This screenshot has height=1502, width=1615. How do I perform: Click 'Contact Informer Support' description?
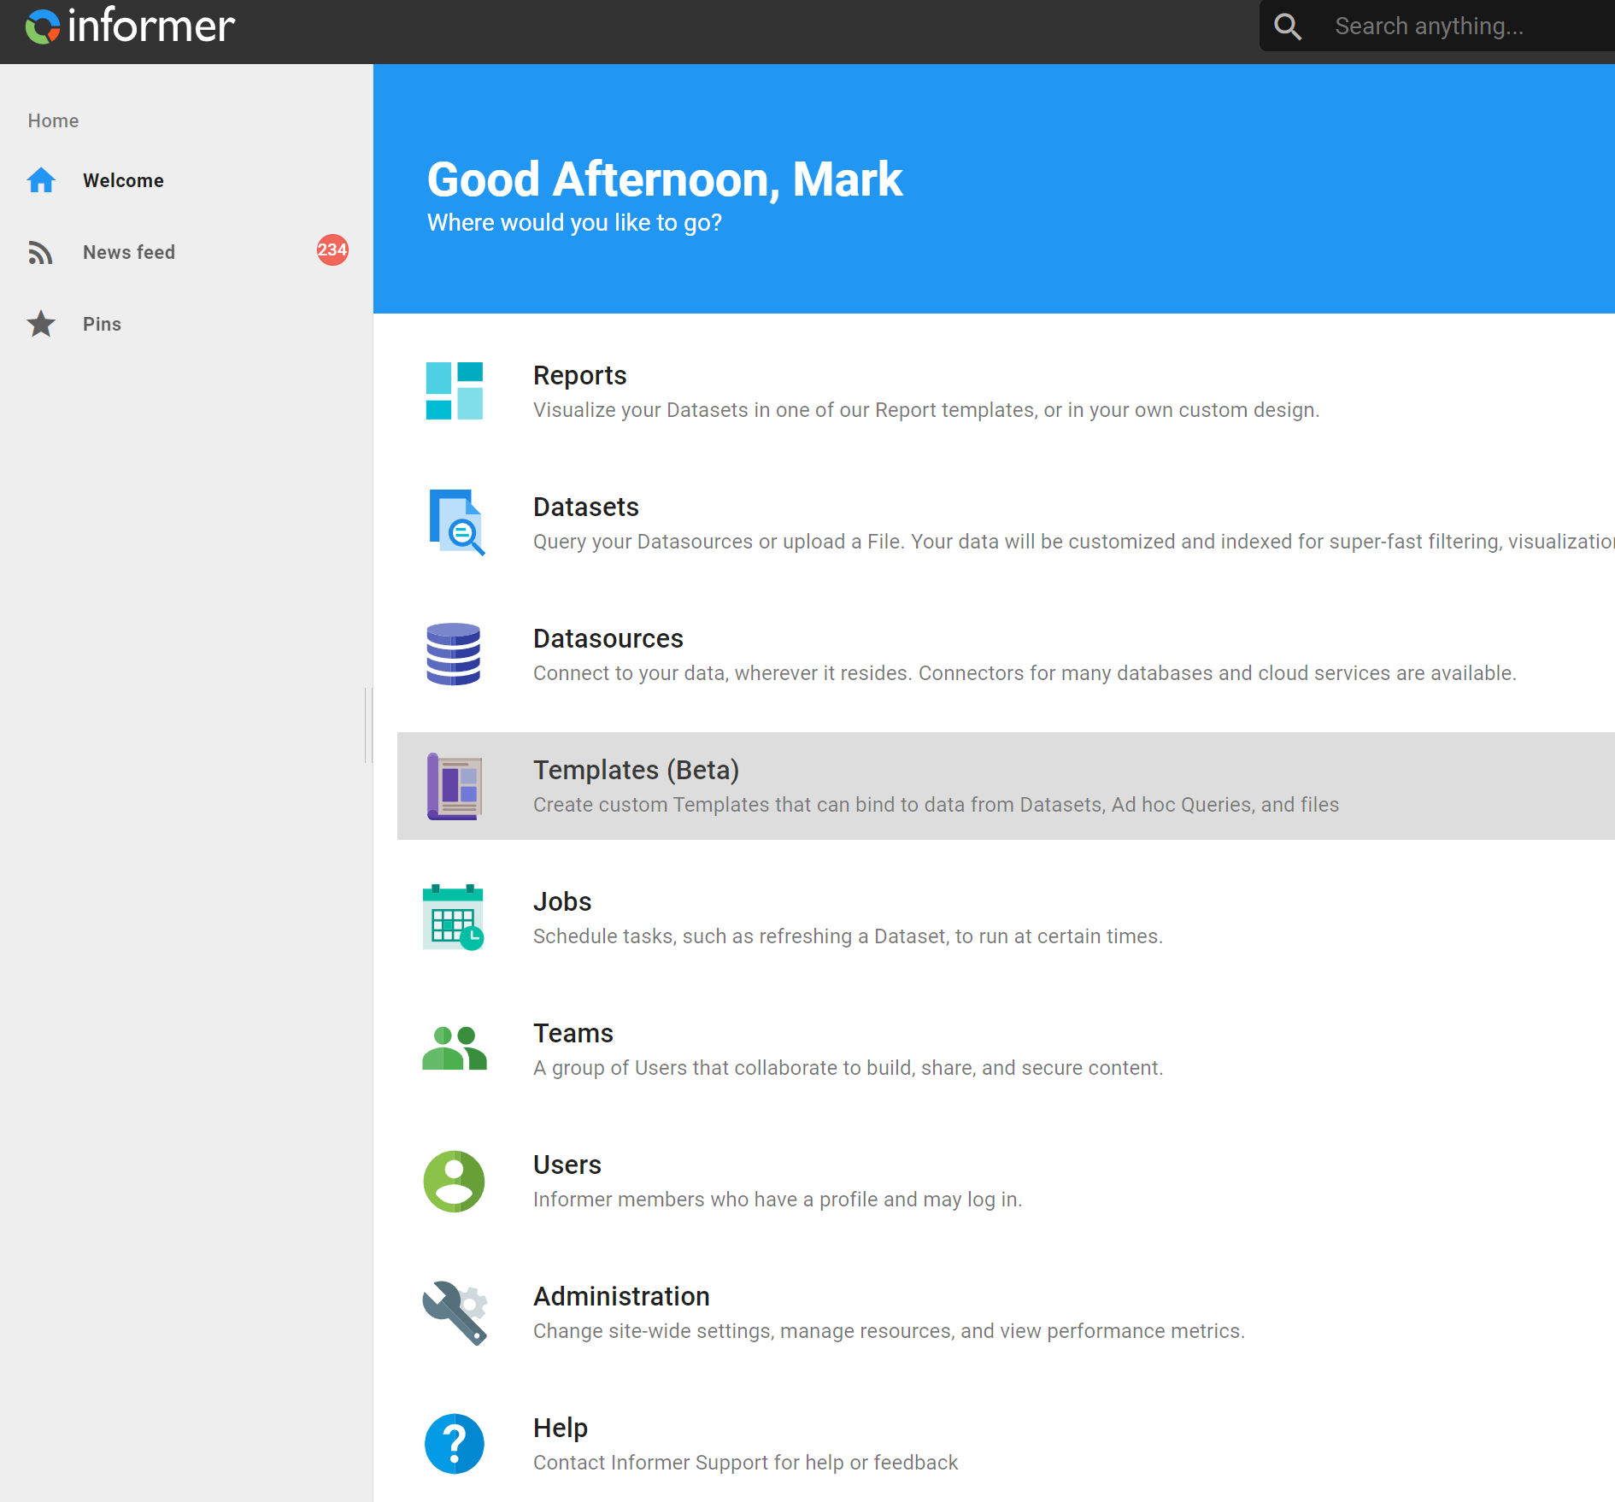point(745,1463)
